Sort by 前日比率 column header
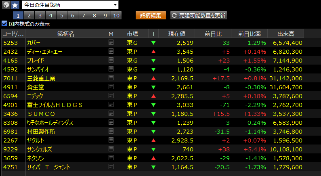321x176 pixels. pos(249,34)
